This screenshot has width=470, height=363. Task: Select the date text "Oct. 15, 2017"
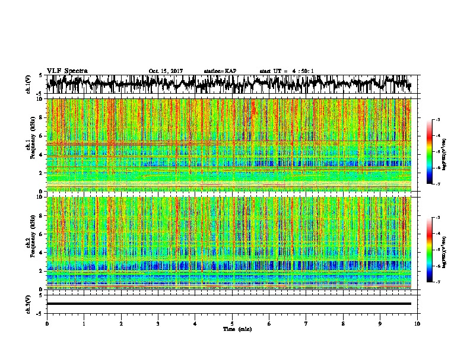tap(166, 71)
